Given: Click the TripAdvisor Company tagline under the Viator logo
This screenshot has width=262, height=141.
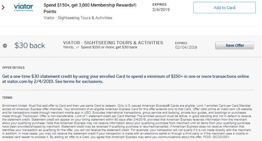Looking at the screenshot, I should pos(24,11).
